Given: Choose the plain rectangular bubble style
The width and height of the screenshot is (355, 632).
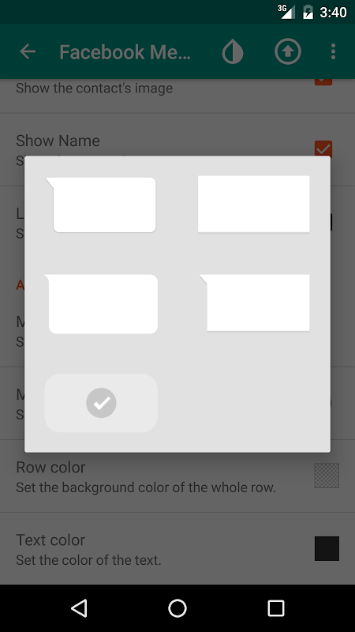Looking at the screenshot, I should 253,204.
